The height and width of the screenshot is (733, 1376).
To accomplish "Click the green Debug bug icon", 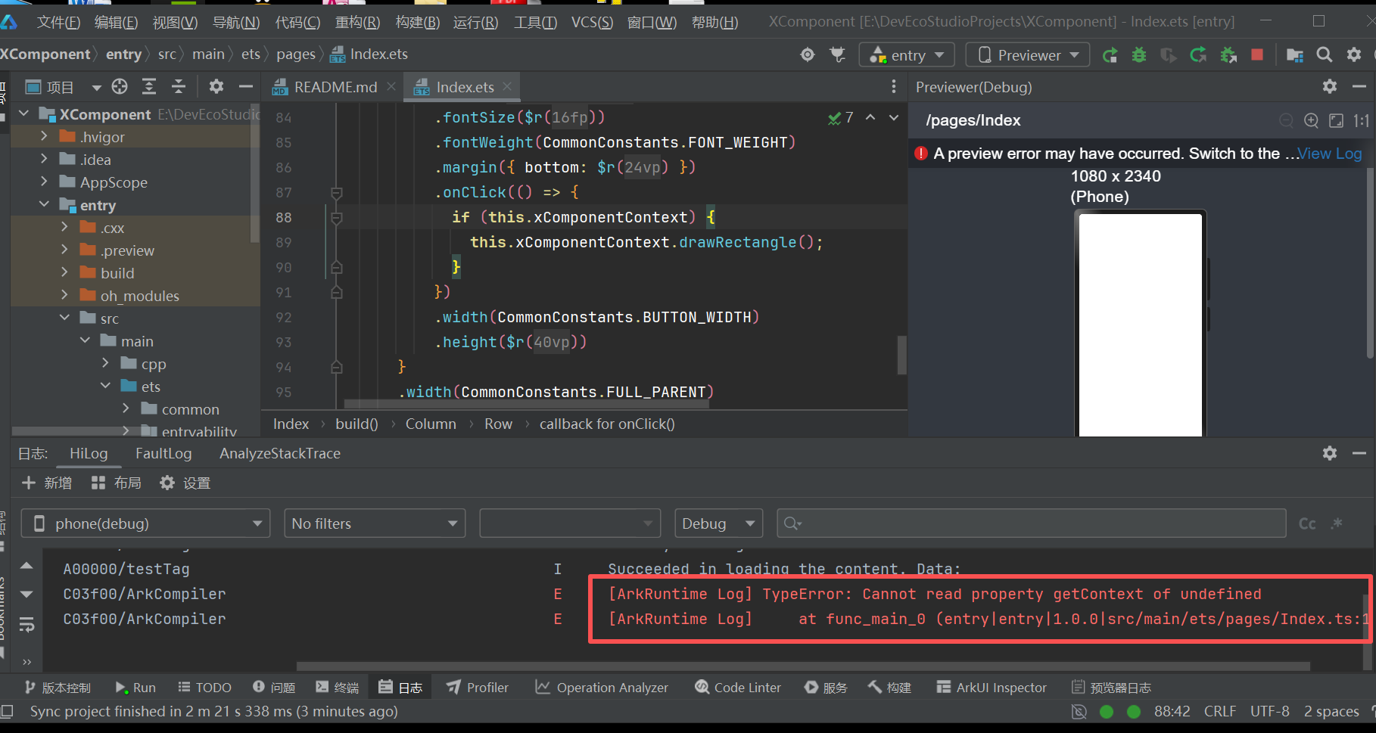I will point(1138,55).
